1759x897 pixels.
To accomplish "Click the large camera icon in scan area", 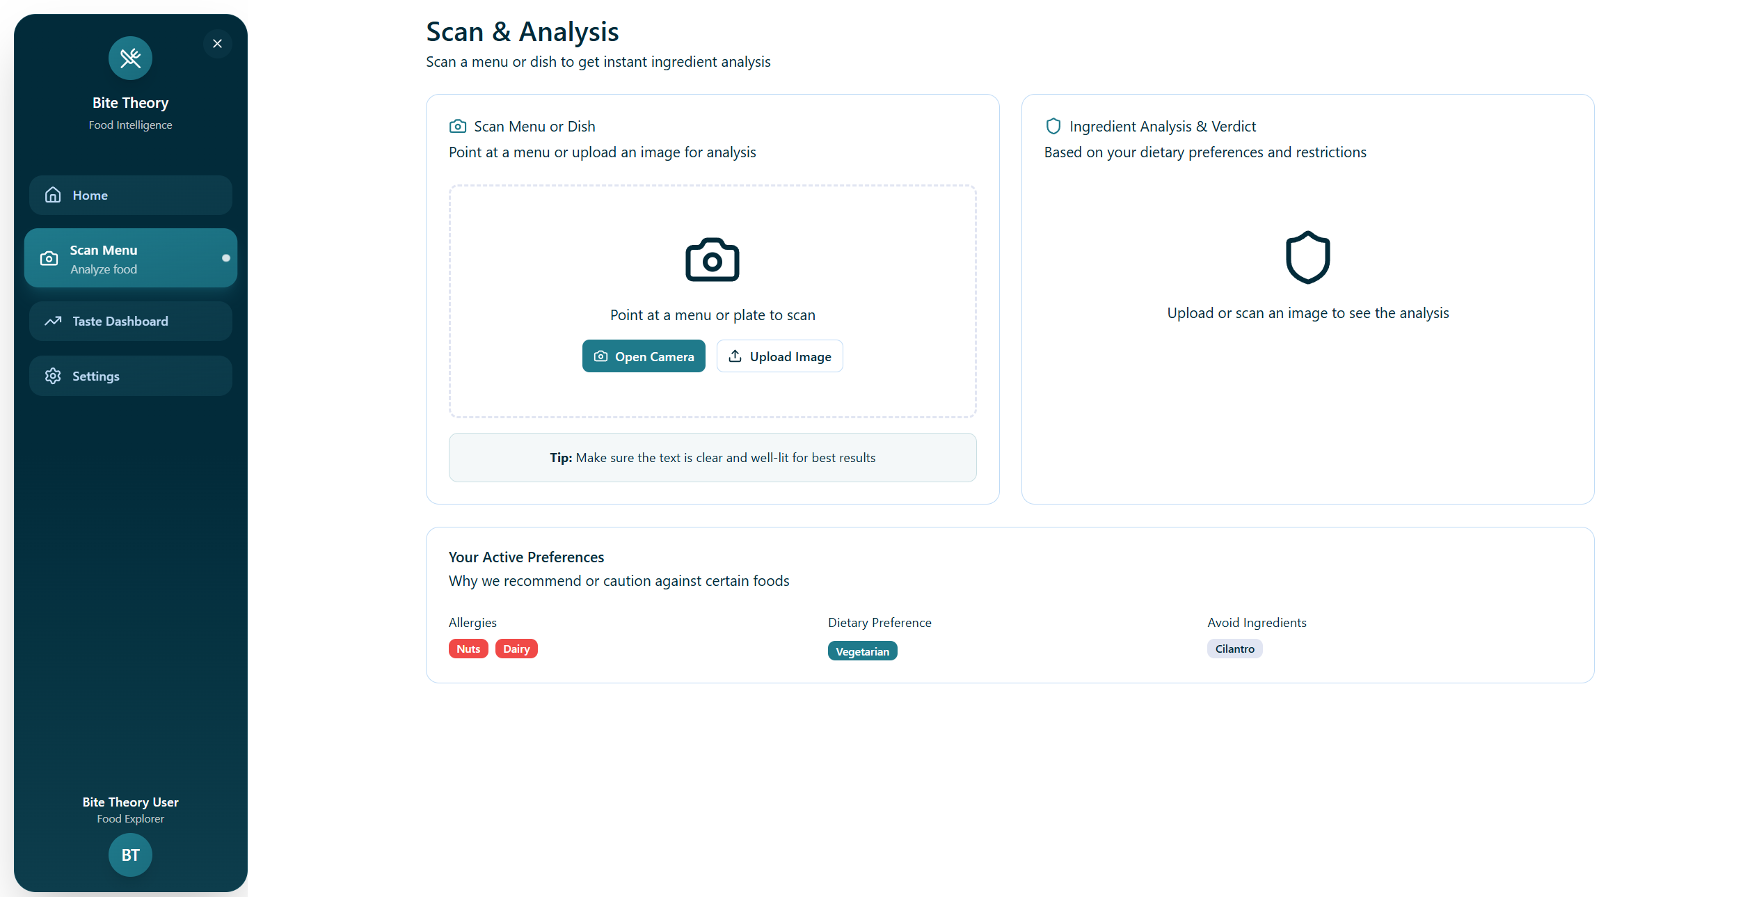I will 712,260.
